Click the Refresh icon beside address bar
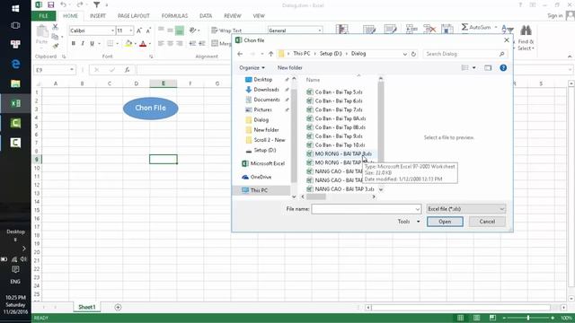Screen dimensions: 575x323 tap(413, 54)
